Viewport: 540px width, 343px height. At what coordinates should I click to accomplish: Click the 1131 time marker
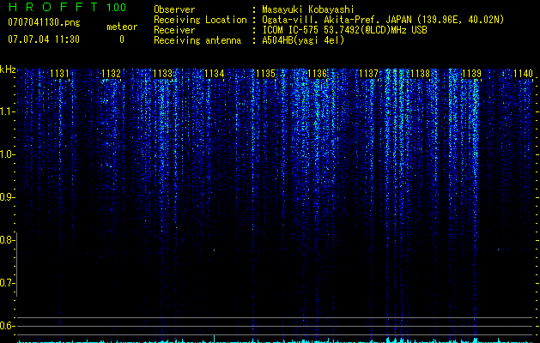[x=59, y=74]
